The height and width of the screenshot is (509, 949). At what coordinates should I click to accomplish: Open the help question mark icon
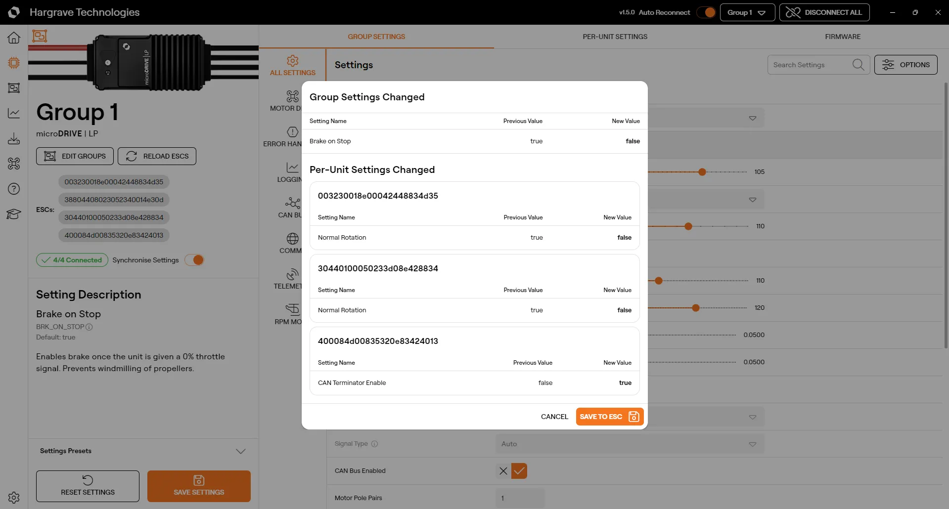tap(14, 189)
